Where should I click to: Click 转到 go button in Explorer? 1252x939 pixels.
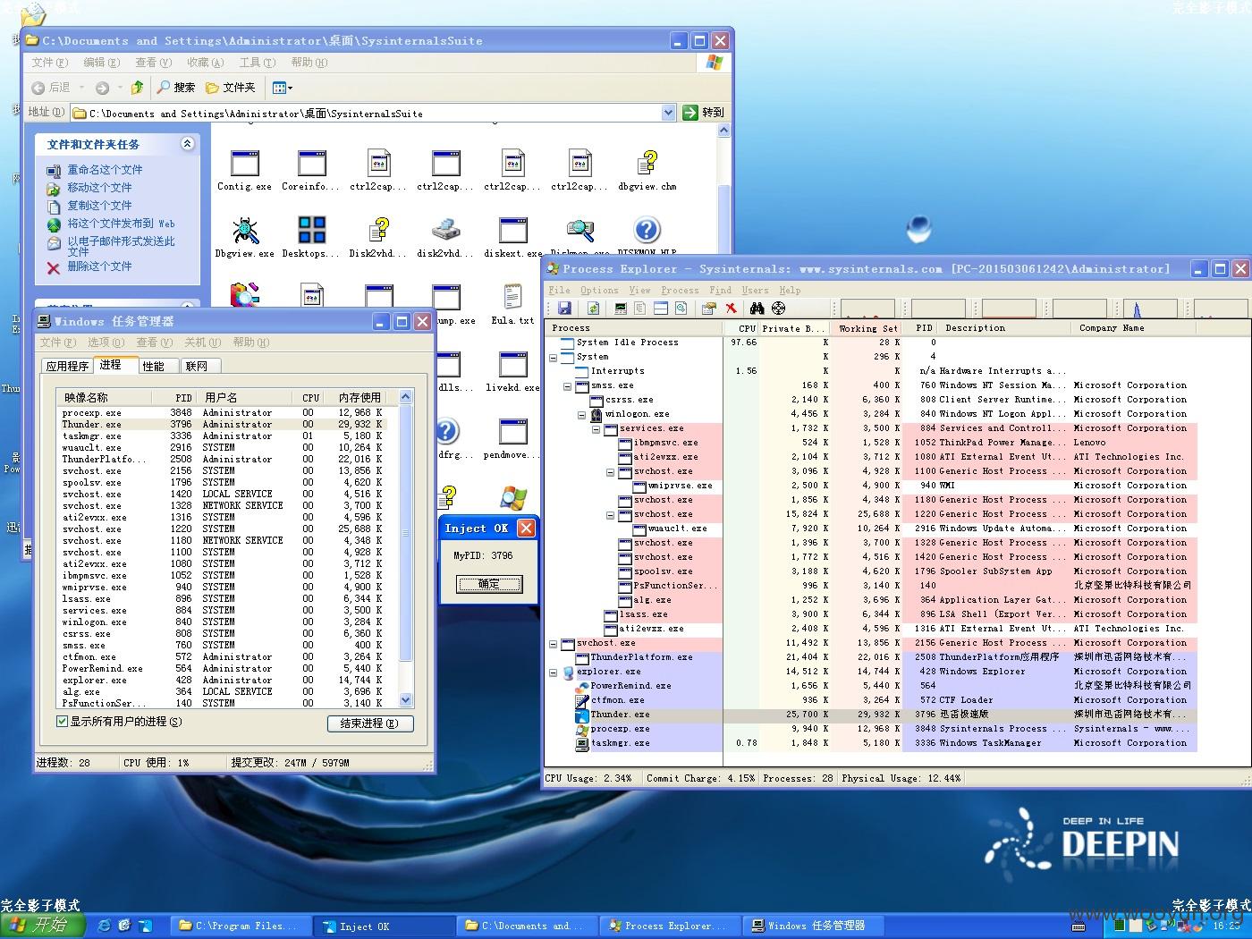tap(703, 113)
